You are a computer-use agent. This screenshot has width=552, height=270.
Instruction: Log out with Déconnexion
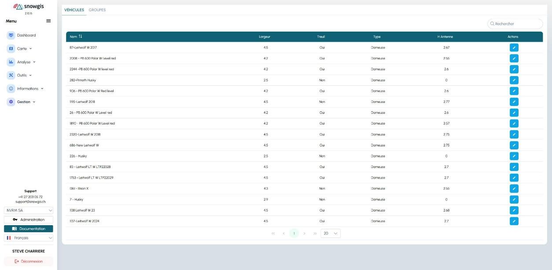29,261
